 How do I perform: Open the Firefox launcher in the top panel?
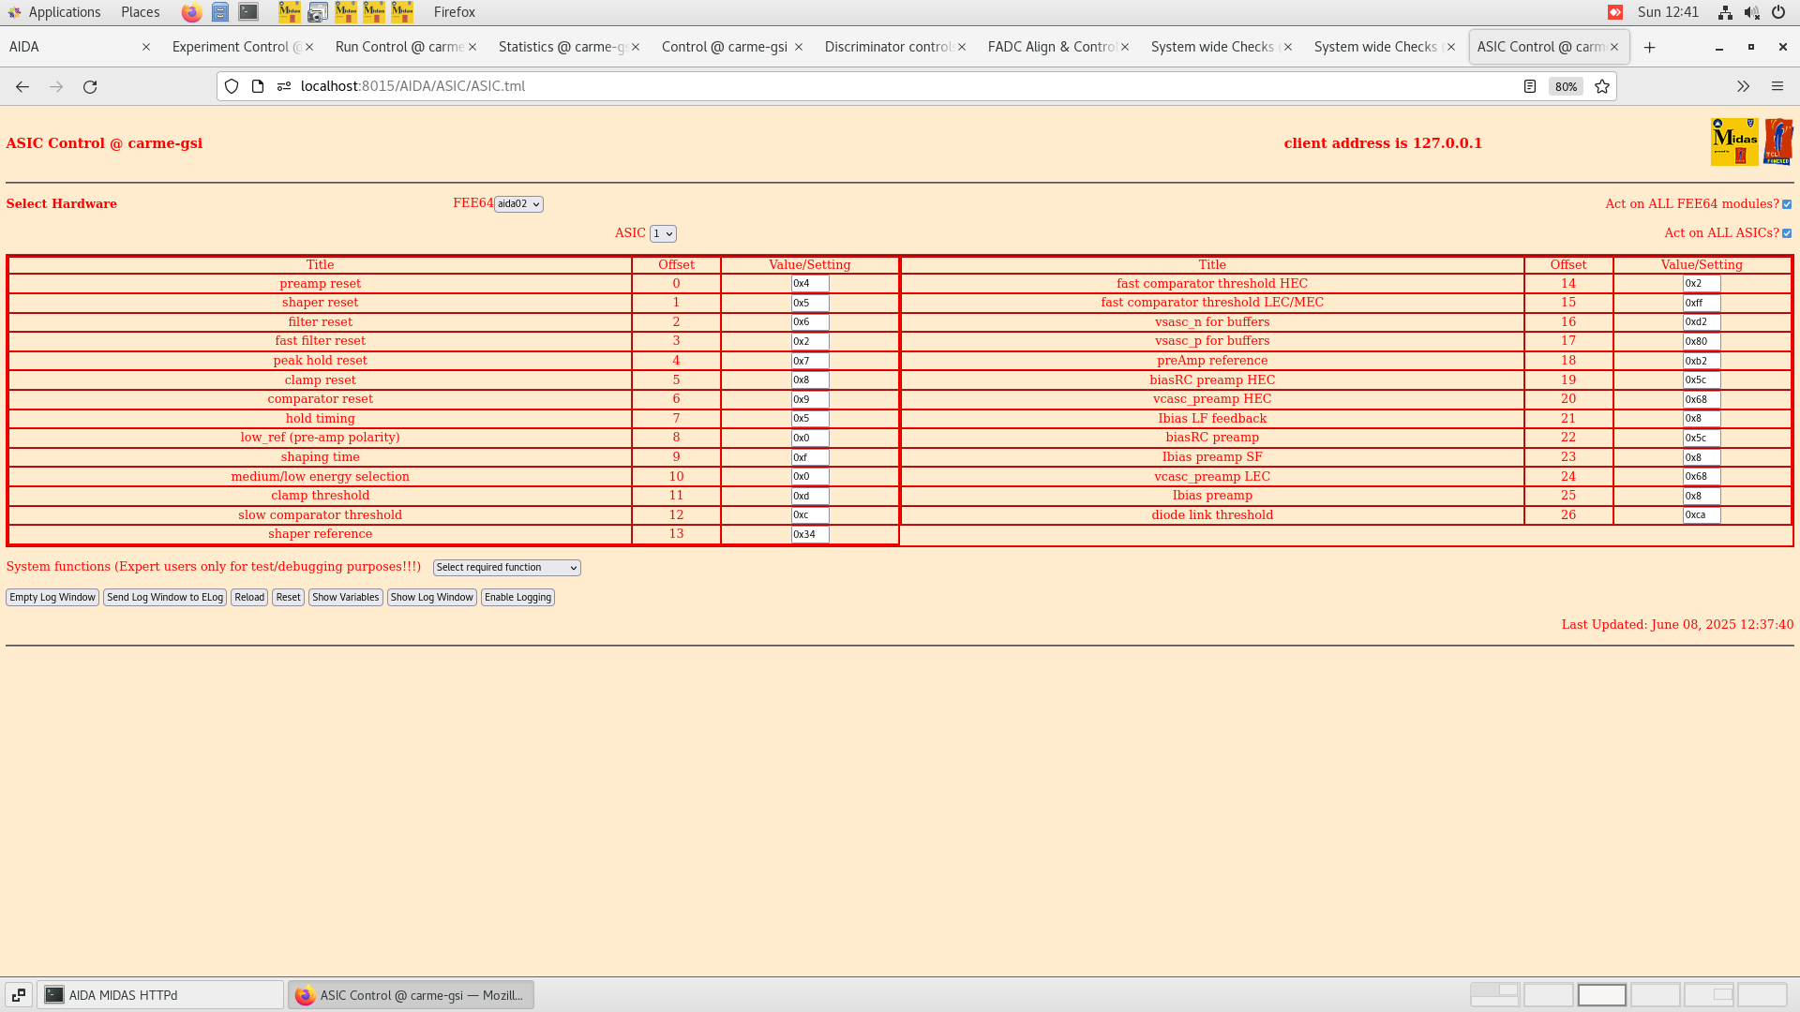click(x=191, y=12)
